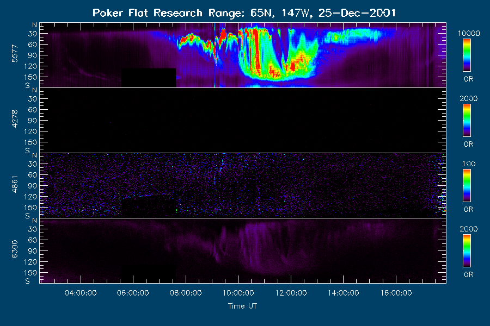Select the 4861 panel axis label
This screenshot has width=490, height=326.
15,184
